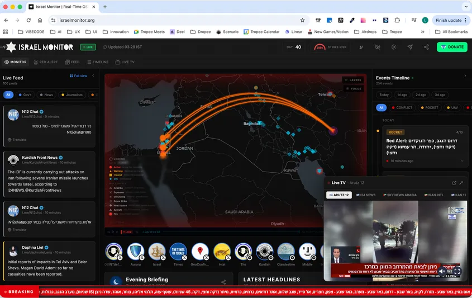472x298 pixels.
Task: Switch the Live TV to Sky News Arabia
Action: [x=400, y=195]
